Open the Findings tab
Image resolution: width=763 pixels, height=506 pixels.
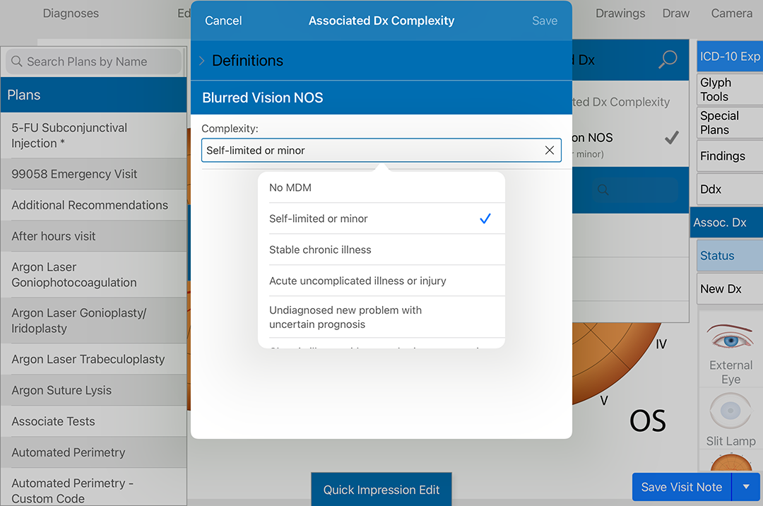729,156
